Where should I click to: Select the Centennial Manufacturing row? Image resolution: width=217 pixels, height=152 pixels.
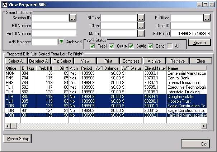[x=105, y=73]
